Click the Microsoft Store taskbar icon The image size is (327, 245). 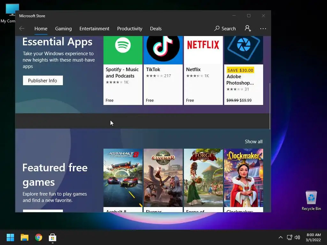point(53,237)
